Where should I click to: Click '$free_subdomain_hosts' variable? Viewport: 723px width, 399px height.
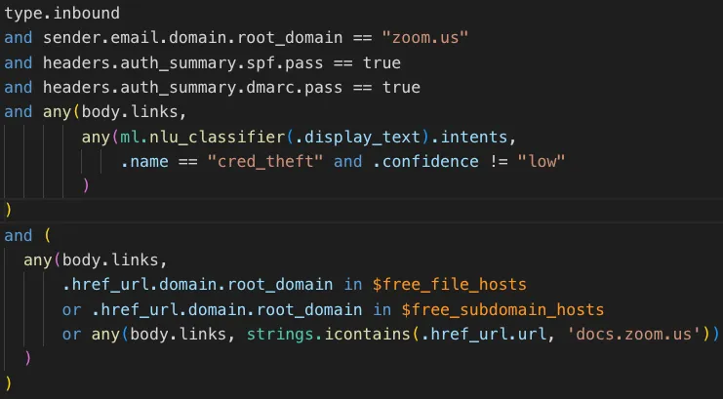pos(502,309)
